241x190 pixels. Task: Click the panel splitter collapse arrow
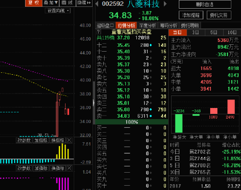click(x=94, y=103)
